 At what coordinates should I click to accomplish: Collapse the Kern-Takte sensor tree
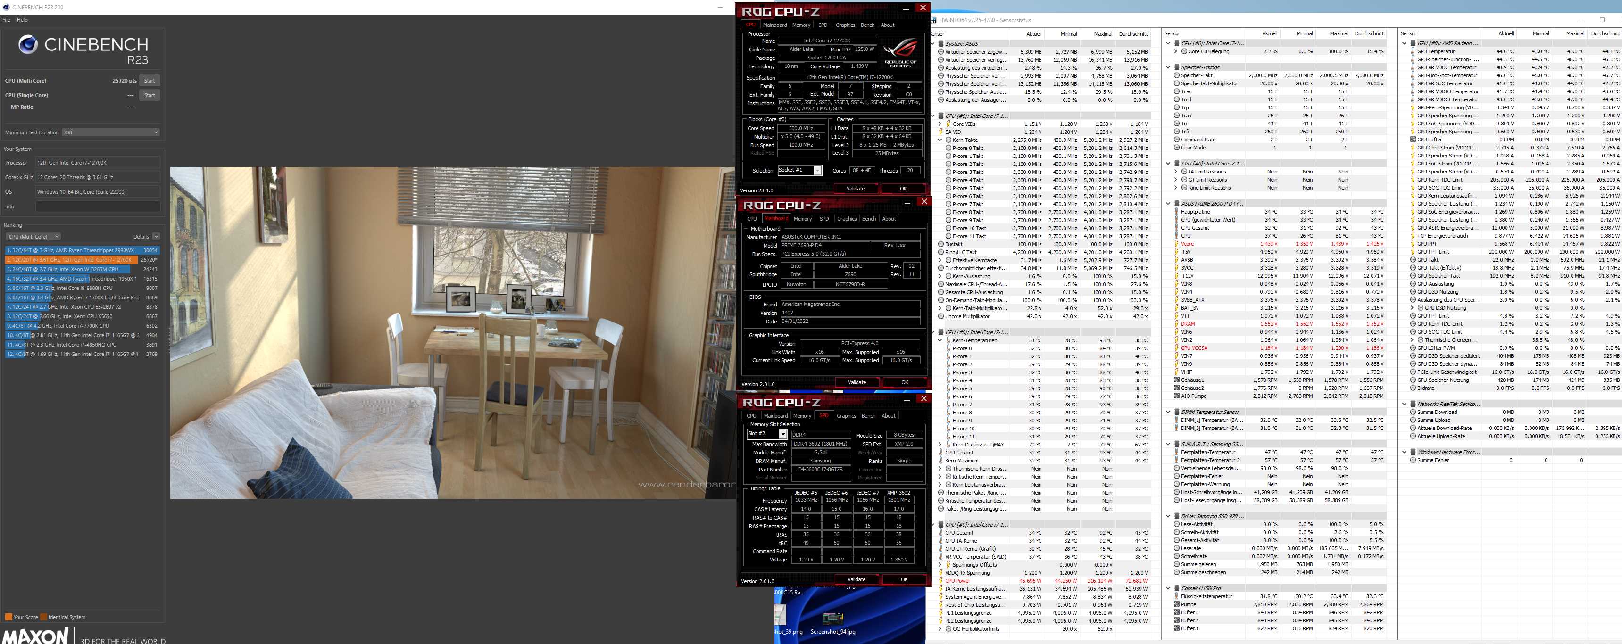point(940,140)
